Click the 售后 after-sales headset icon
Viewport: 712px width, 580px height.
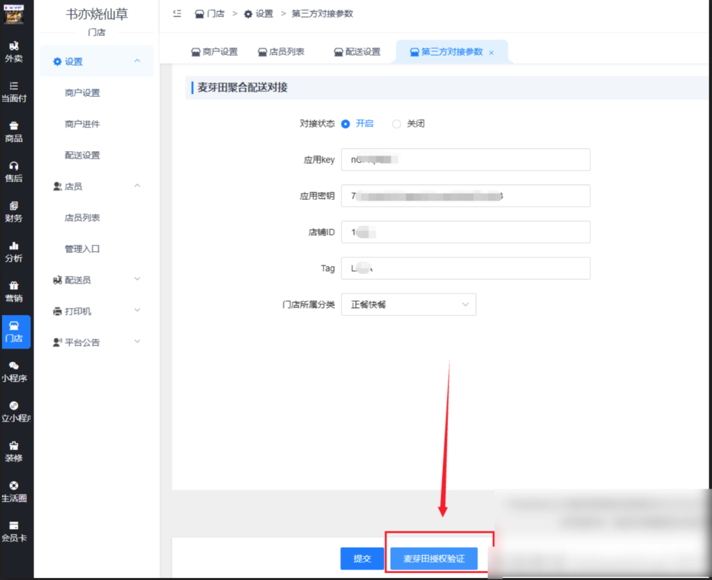click(15, 170)
